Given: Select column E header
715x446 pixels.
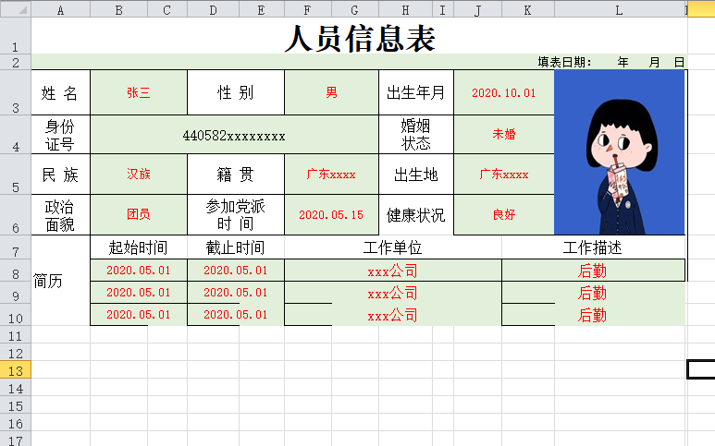Looking at the screenshot, I should click(262, 9).
